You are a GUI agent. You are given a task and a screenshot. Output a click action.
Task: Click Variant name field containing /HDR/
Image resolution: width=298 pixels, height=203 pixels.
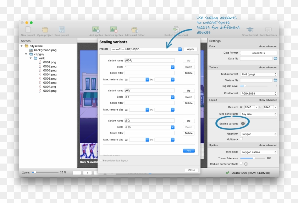[149, 60]
